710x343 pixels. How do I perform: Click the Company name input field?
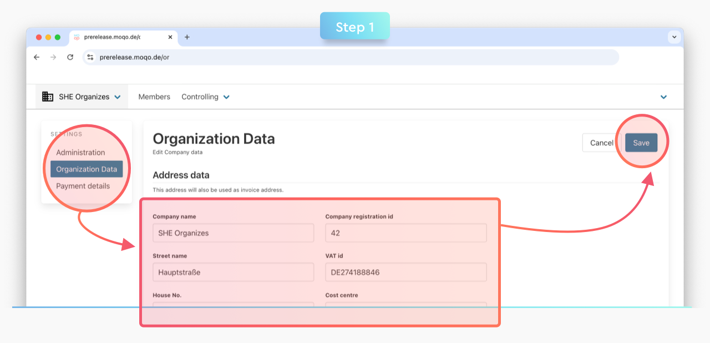click(233, 233)
